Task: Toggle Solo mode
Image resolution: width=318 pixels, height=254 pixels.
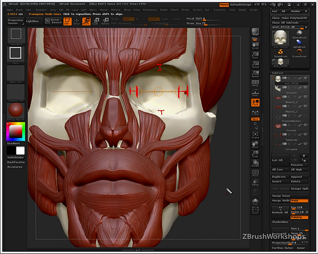Action: (255, 201)
